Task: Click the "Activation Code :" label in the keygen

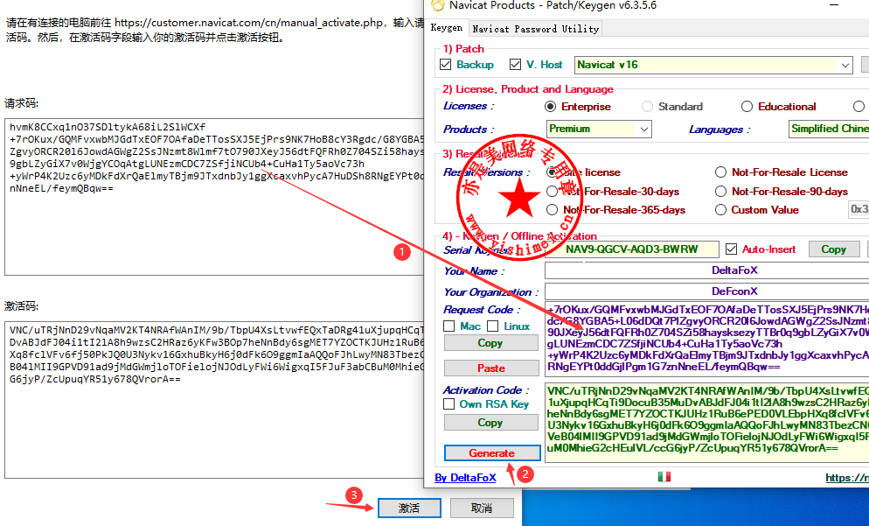Action: coord(485,390)
